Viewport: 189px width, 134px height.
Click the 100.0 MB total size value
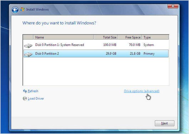[x=110, y=45]
